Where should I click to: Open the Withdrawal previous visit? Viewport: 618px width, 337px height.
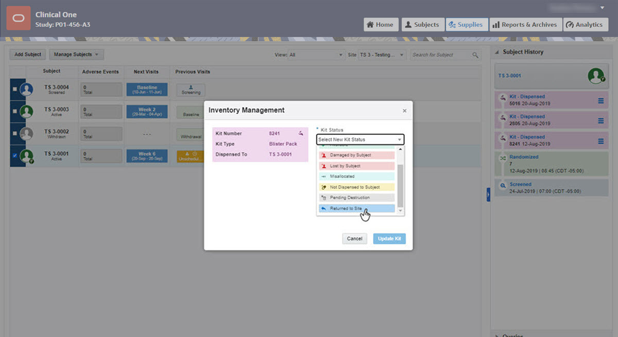pos(191,135)
